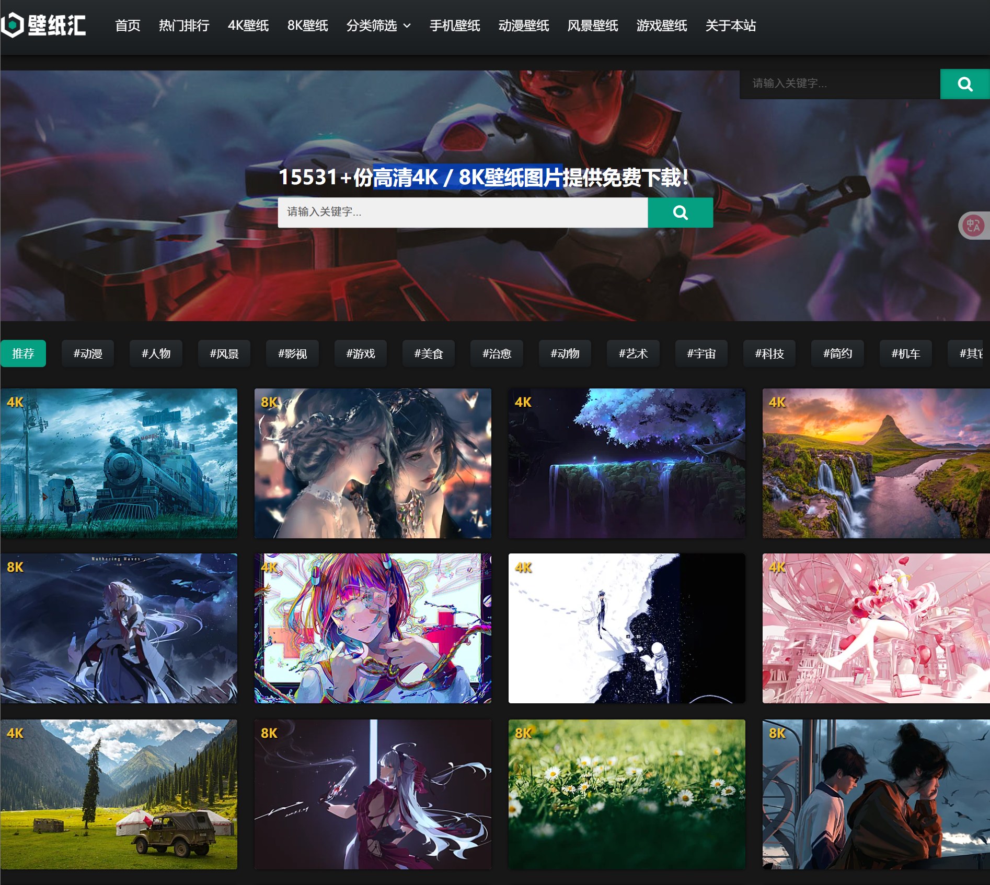Open the floating translate icon on the right edge
This screenshot has width=990, height=885.
[973, 226]
